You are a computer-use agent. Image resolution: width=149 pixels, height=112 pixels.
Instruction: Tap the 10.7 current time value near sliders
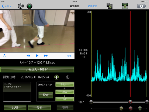click(81, 102)
